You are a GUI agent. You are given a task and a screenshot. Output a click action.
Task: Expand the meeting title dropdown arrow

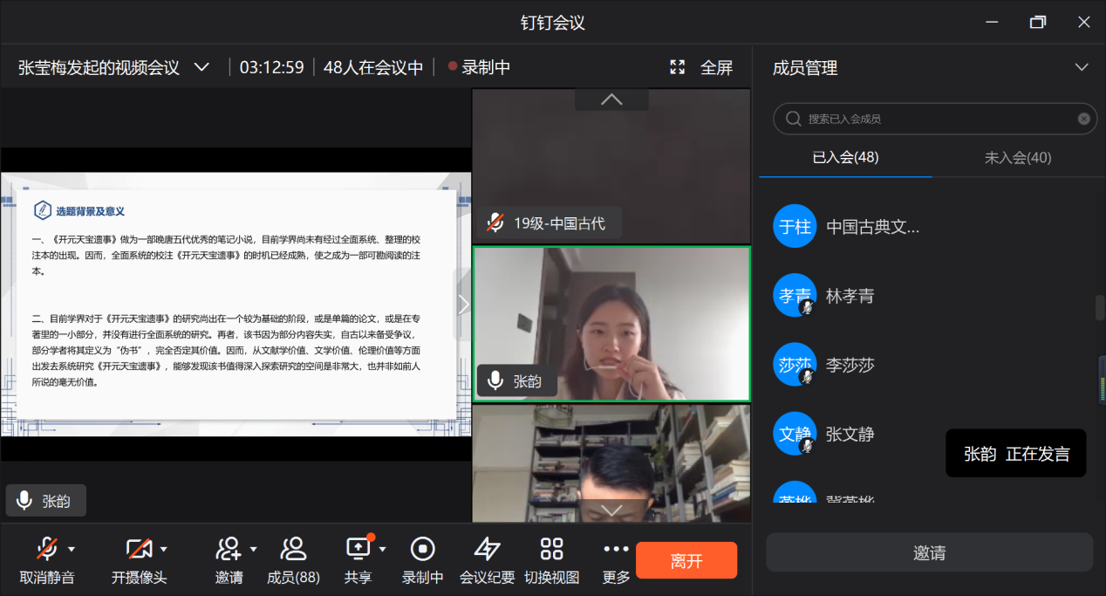click(x=201, y=67)
